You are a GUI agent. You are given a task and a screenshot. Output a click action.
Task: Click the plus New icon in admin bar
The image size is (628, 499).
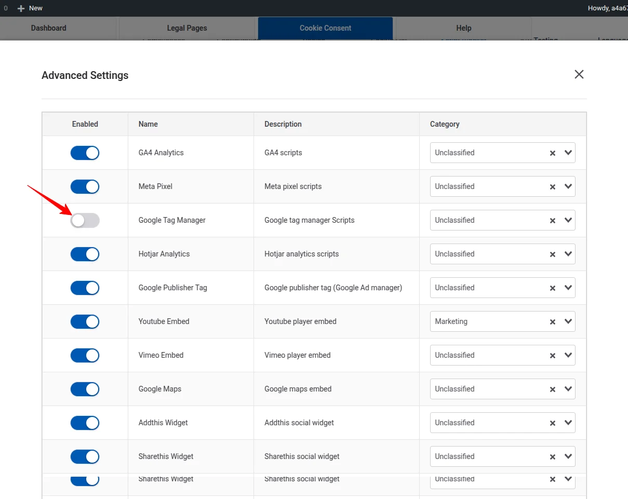(x=21, y=8)
